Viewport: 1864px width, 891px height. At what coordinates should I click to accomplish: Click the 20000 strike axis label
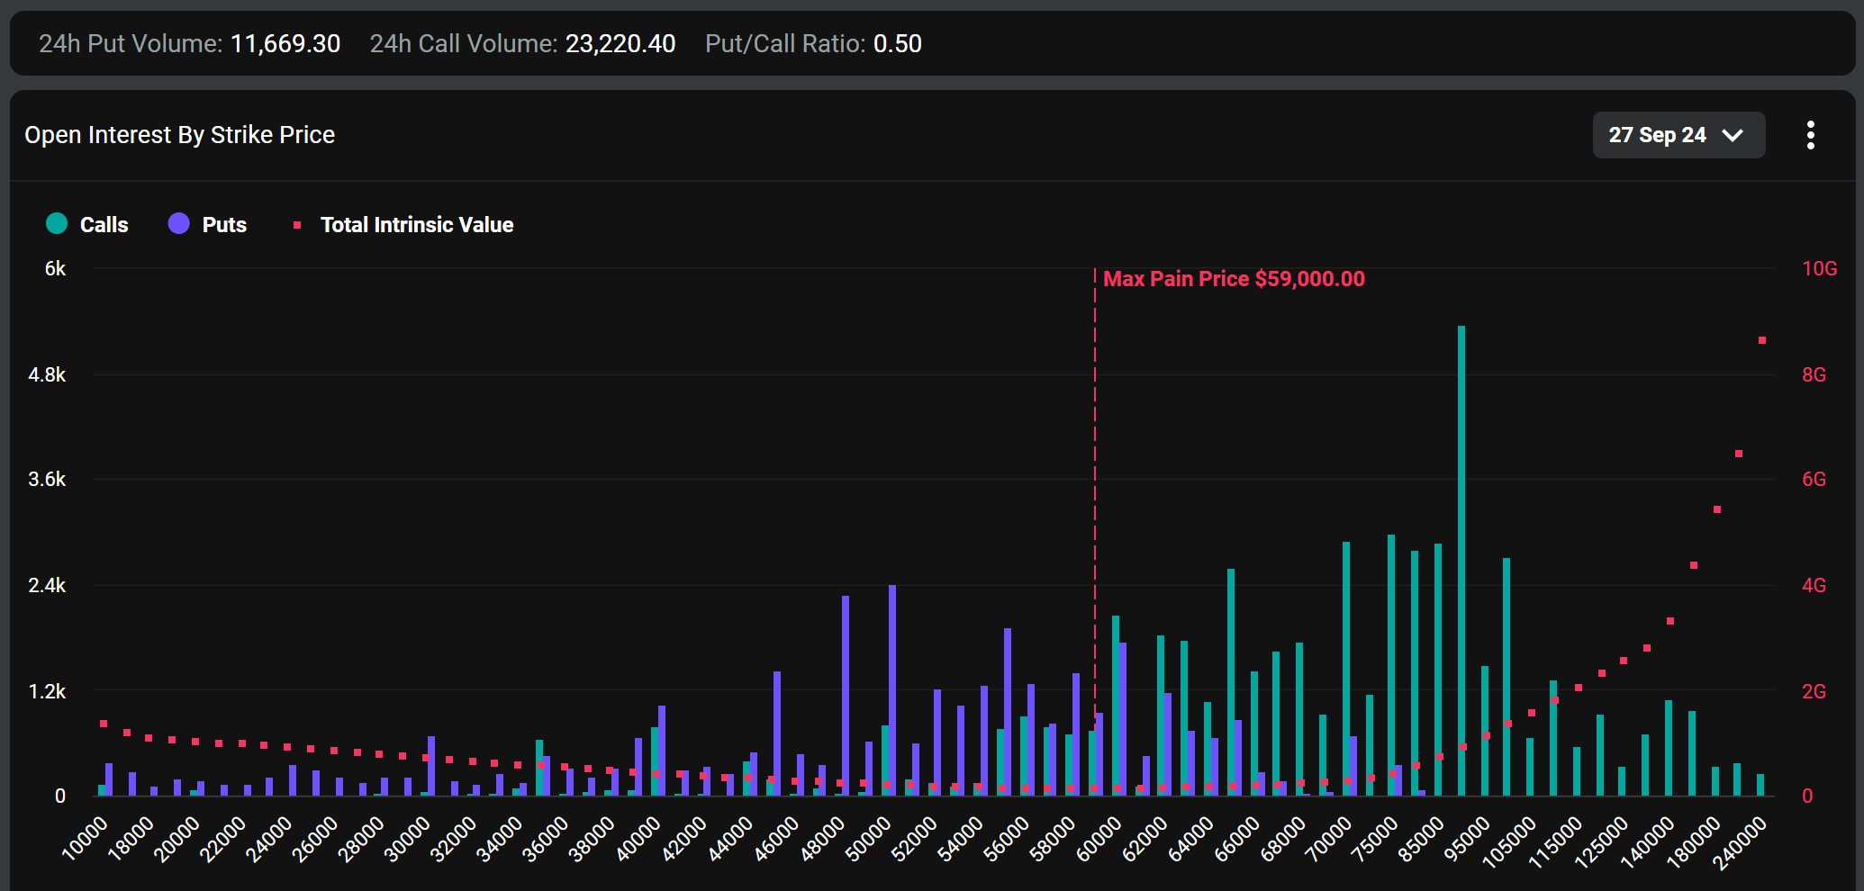click(x=176, y=839)
